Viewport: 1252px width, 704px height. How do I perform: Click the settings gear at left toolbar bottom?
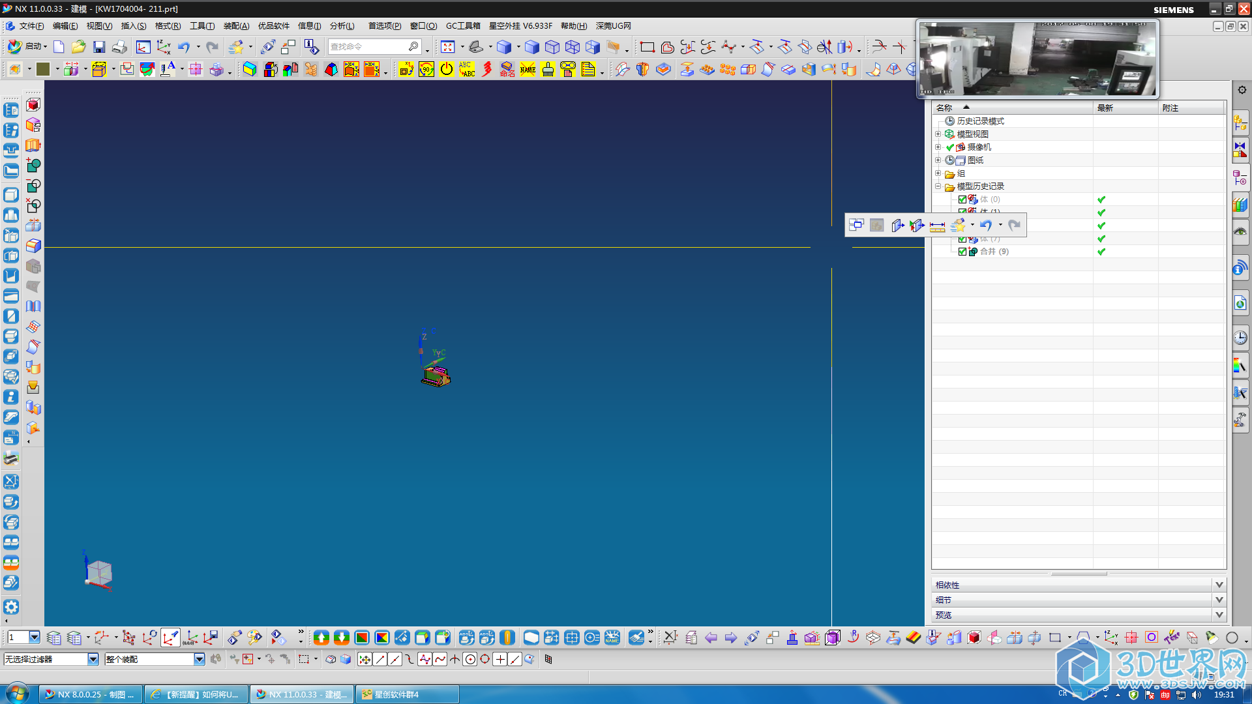(x=11, y=607)
